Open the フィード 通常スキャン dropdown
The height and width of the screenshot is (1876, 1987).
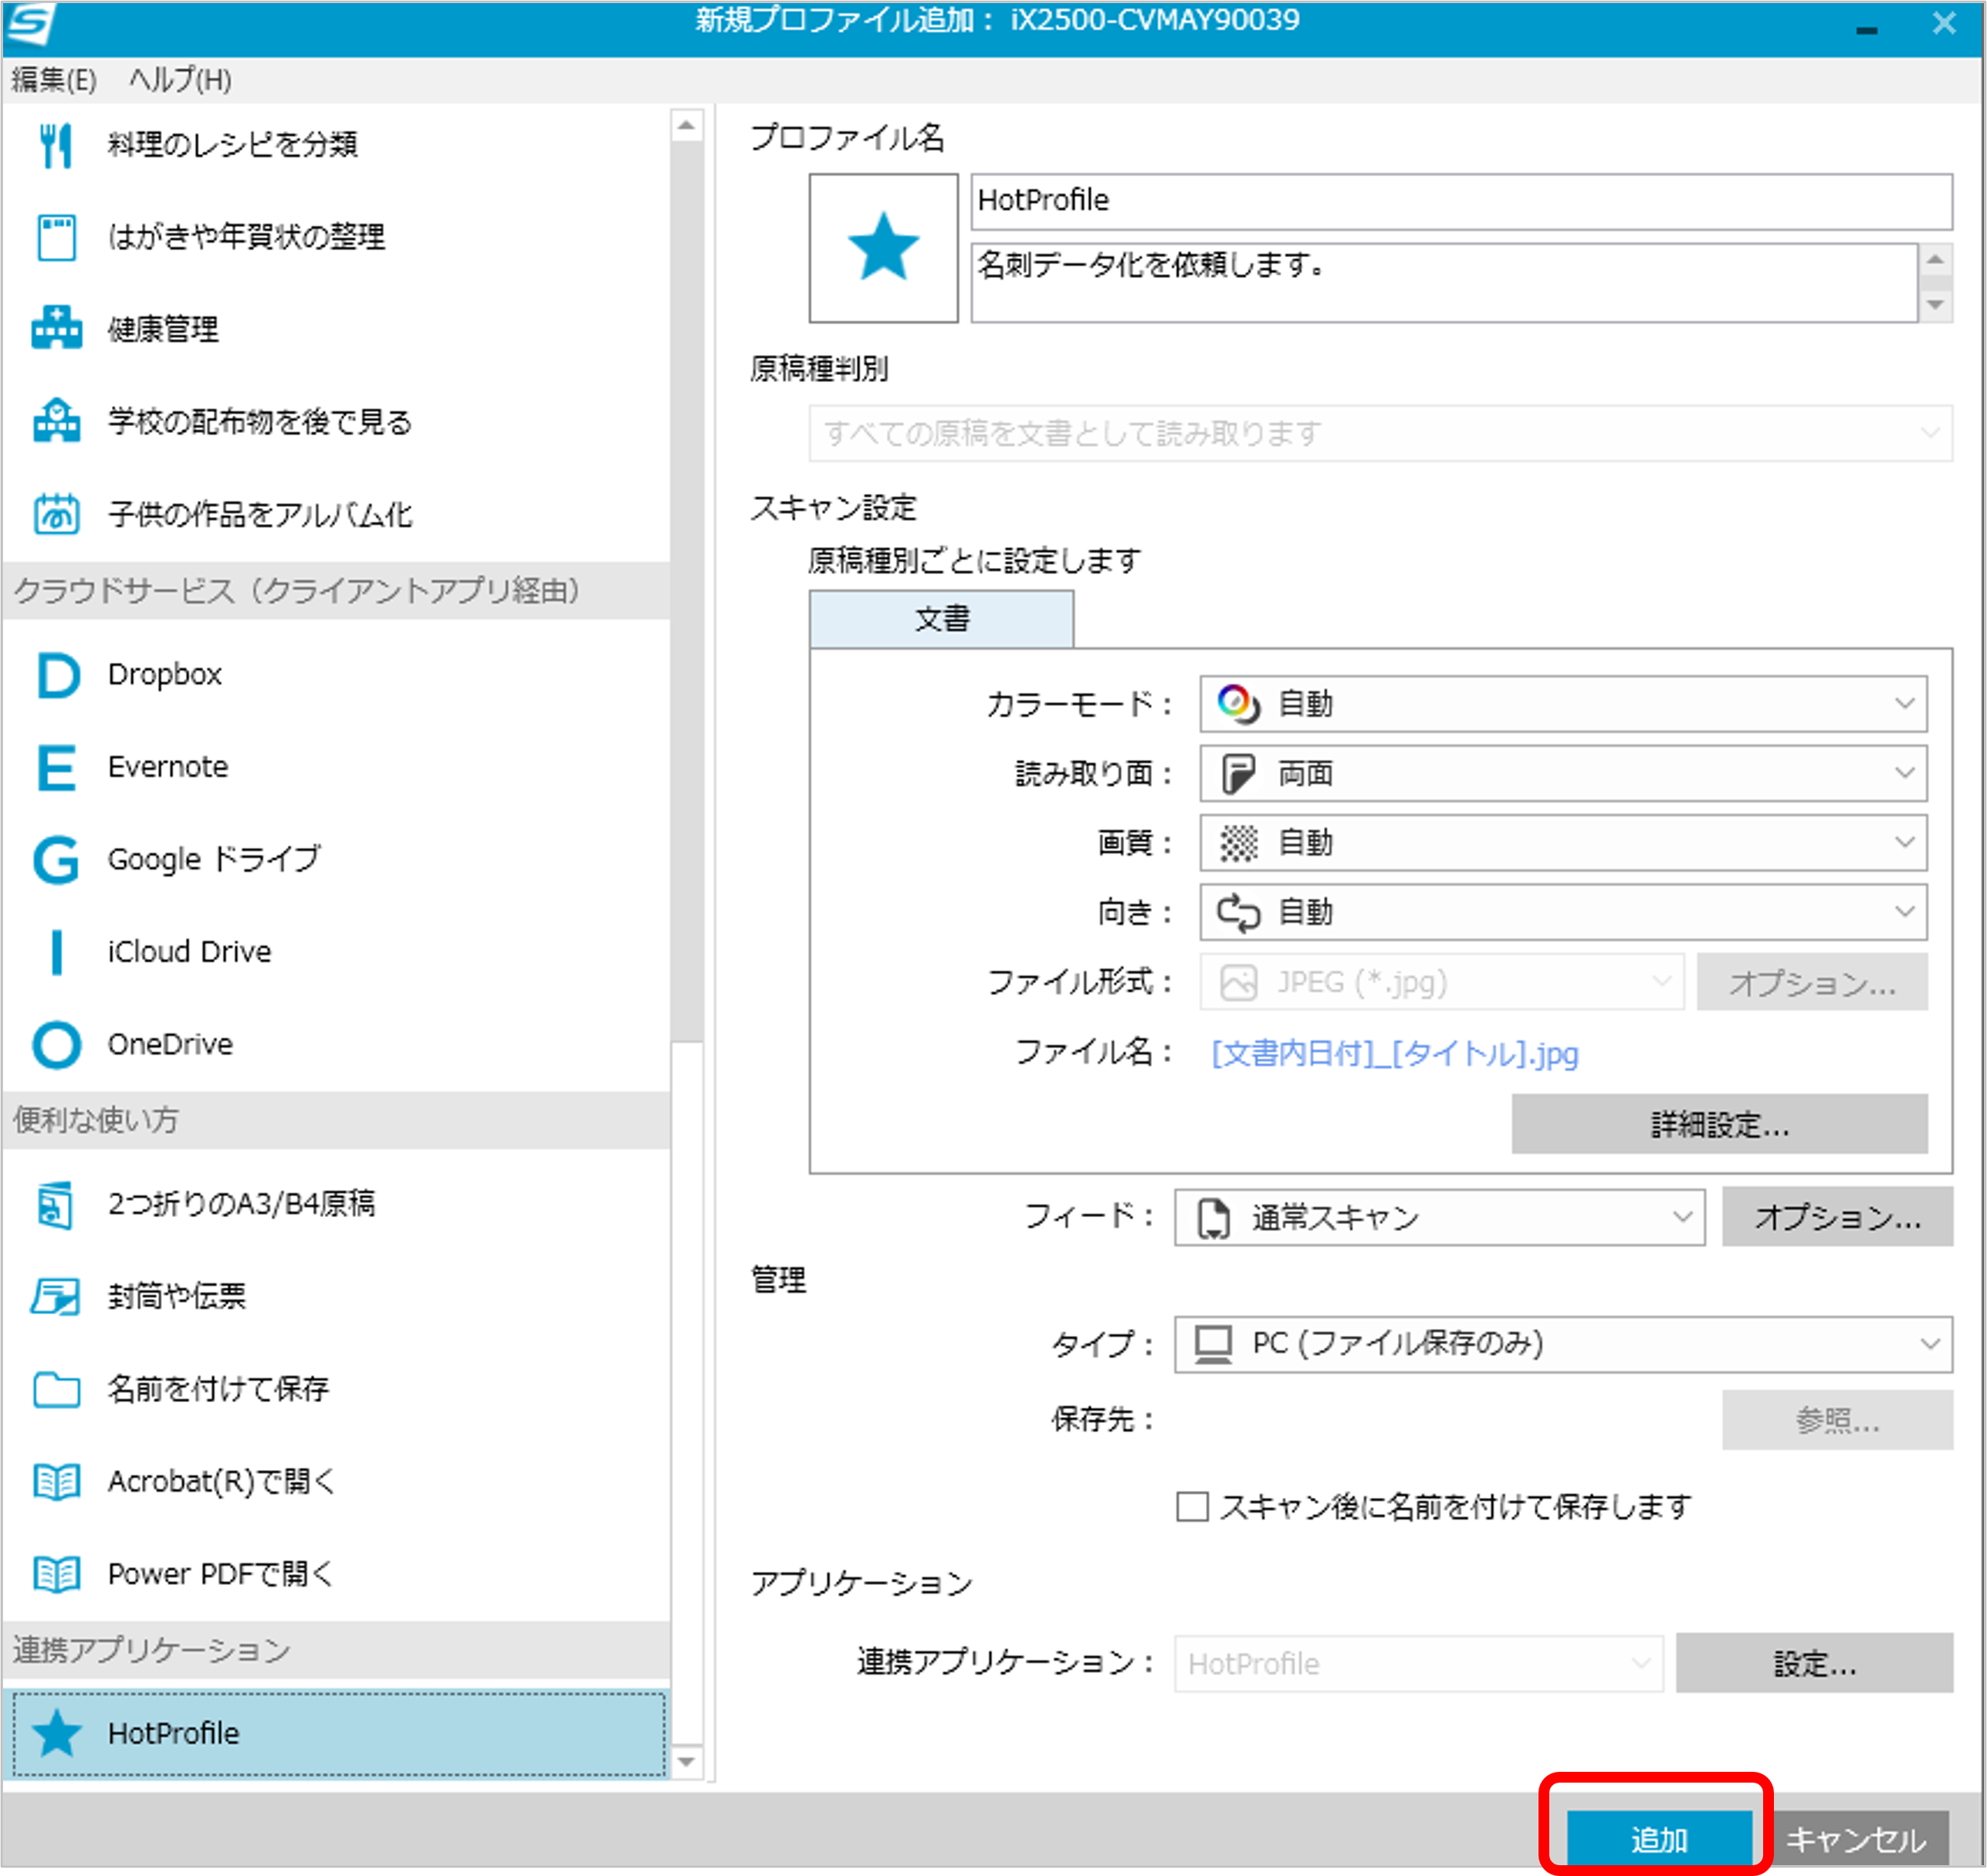coord(1439,1217)
